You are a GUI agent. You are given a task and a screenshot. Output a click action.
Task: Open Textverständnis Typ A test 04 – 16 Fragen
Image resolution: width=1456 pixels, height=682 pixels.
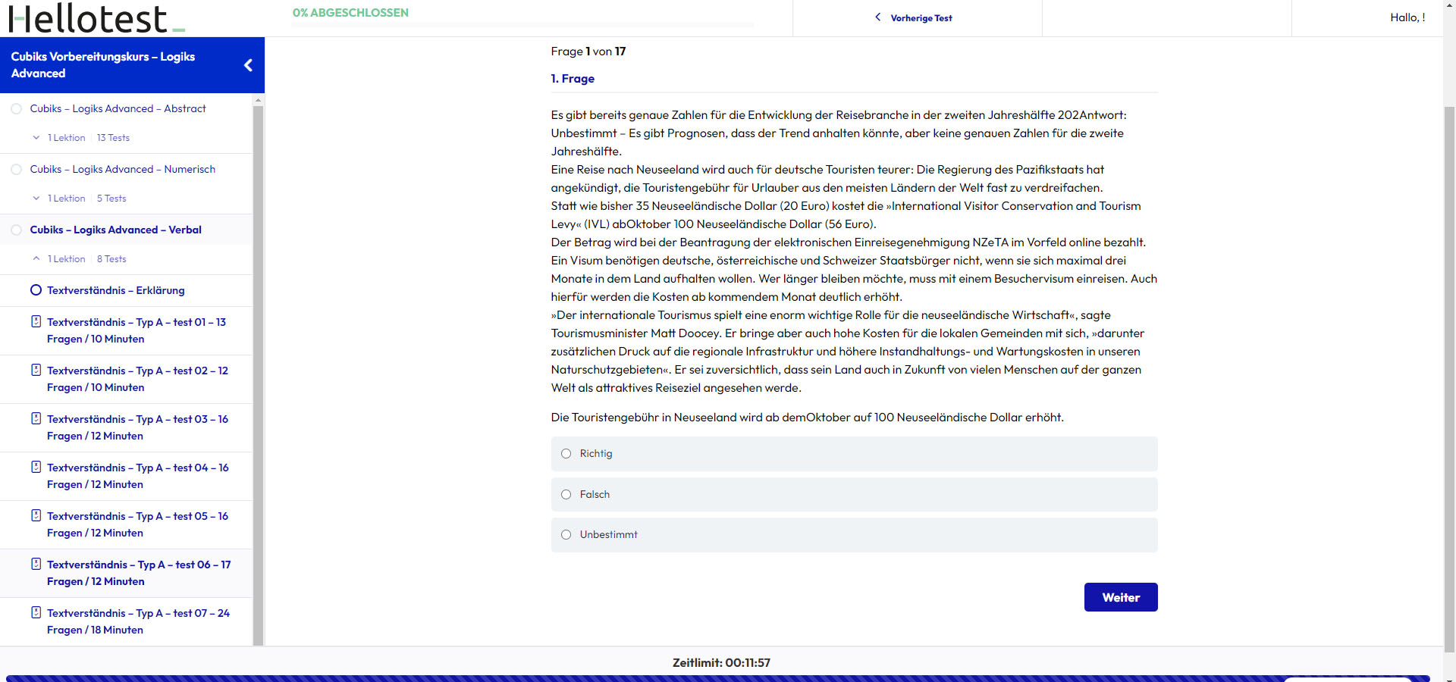click(x=137, y=476)
